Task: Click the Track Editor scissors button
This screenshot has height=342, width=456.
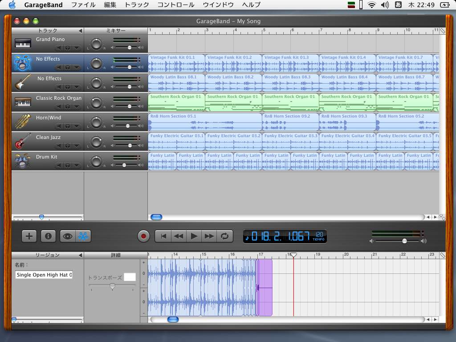Action: pos(83,236)
